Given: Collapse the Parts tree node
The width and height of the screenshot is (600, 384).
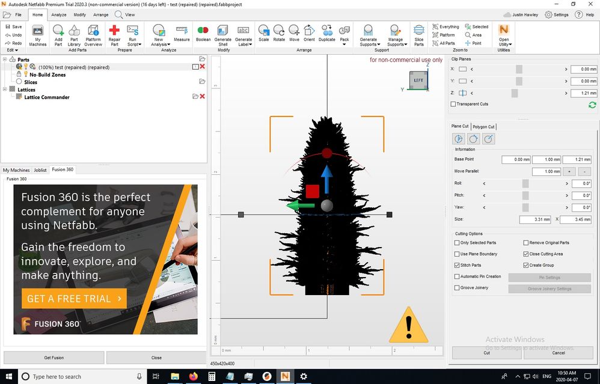Looking at the screenshot, I should click(5, 59).
